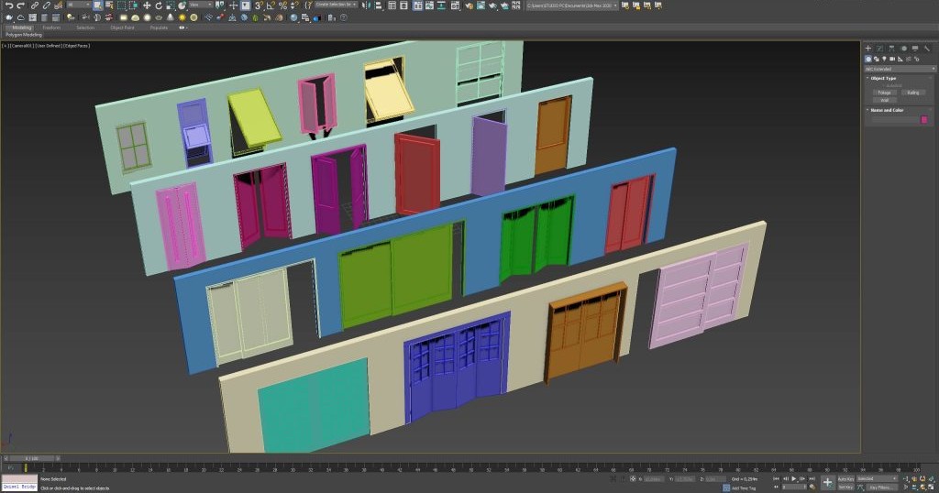This screenshot has height=493, width=939.
Task: Click the Wall object button
Action: click(885, 100)
